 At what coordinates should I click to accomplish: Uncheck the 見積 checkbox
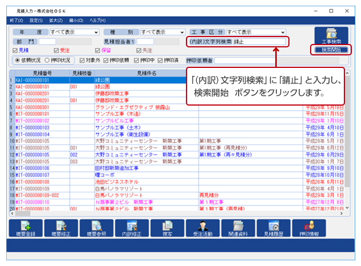coord(15,50)
